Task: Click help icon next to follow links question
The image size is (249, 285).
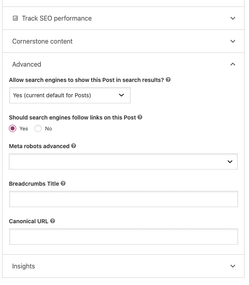Action: pos(140,117)
